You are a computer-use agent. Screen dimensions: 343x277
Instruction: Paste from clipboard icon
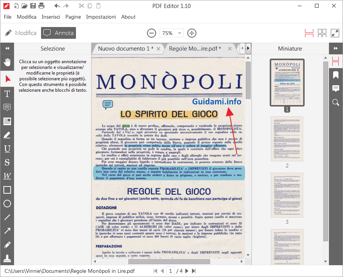point(98,6)
